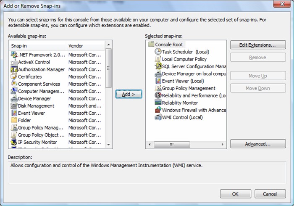Click the Authorization Manager icon

pos(14,69)
